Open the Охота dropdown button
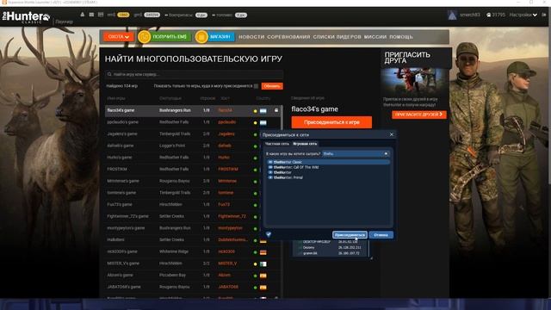Screen dimensions: 551x310 (x=119, y=36)
